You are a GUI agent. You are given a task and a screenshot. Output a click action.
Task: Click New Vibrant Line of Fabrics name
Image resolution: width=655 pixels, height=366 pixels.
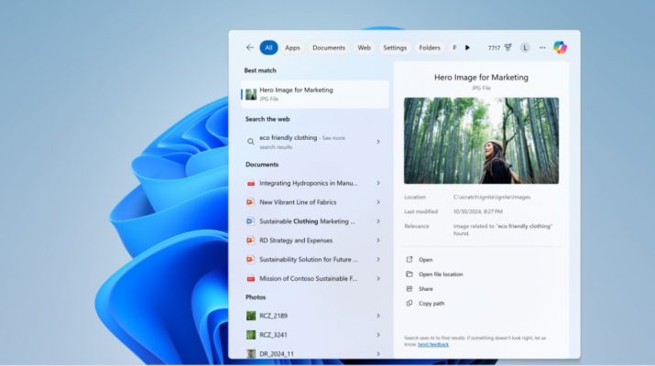tap(298, 202)
